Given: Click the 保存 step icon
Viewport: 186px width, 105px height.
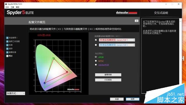Looking at the screenshot, I should (7, 49).
